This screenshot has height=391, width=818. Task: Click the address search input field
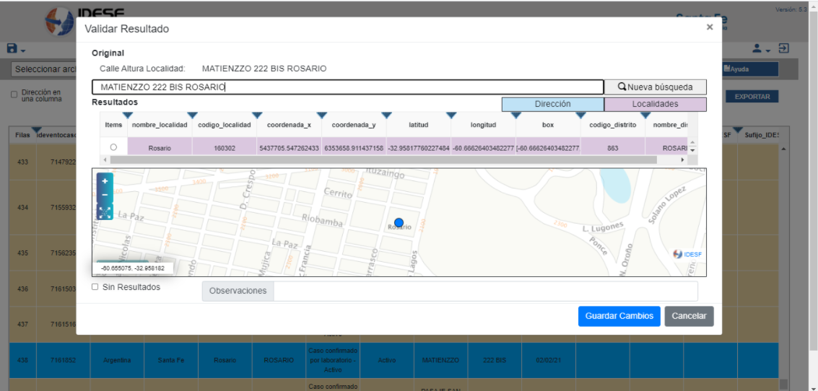point(347,87)
